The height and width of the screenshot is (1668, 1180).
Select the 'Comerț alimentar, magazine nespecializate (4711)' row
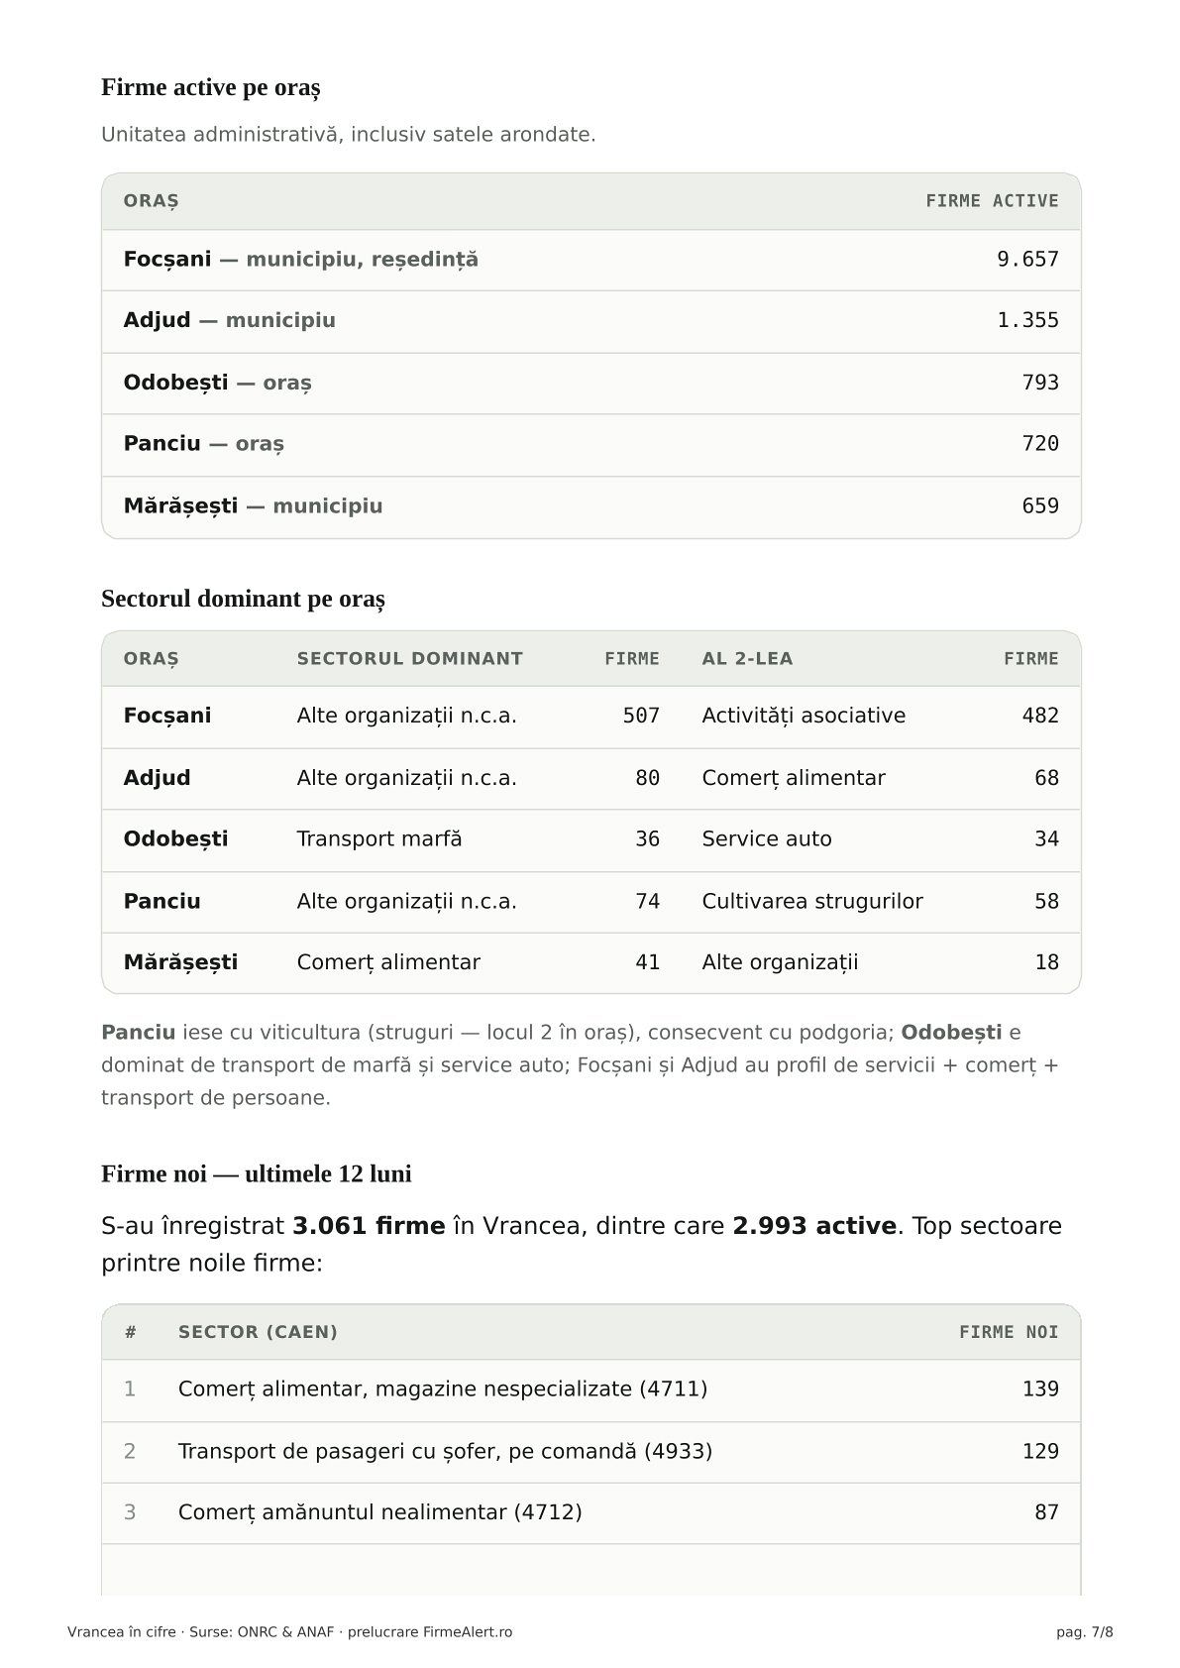click(x=590, y=1390)
